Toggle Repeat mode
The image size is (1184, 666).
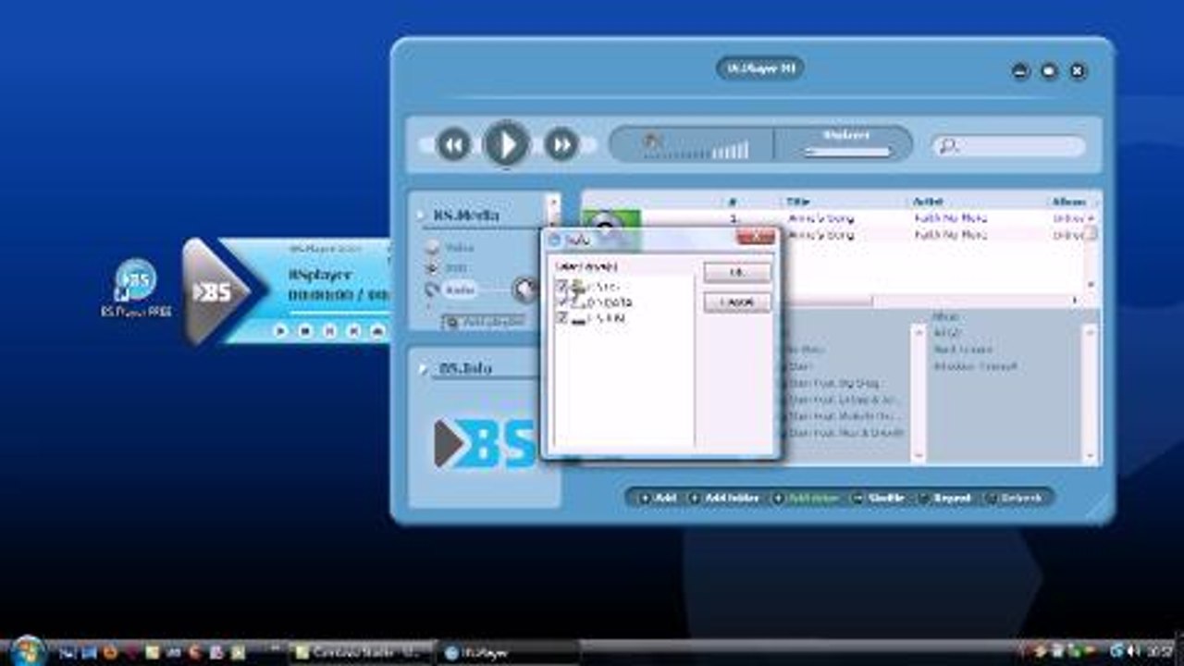click(944, 498)
